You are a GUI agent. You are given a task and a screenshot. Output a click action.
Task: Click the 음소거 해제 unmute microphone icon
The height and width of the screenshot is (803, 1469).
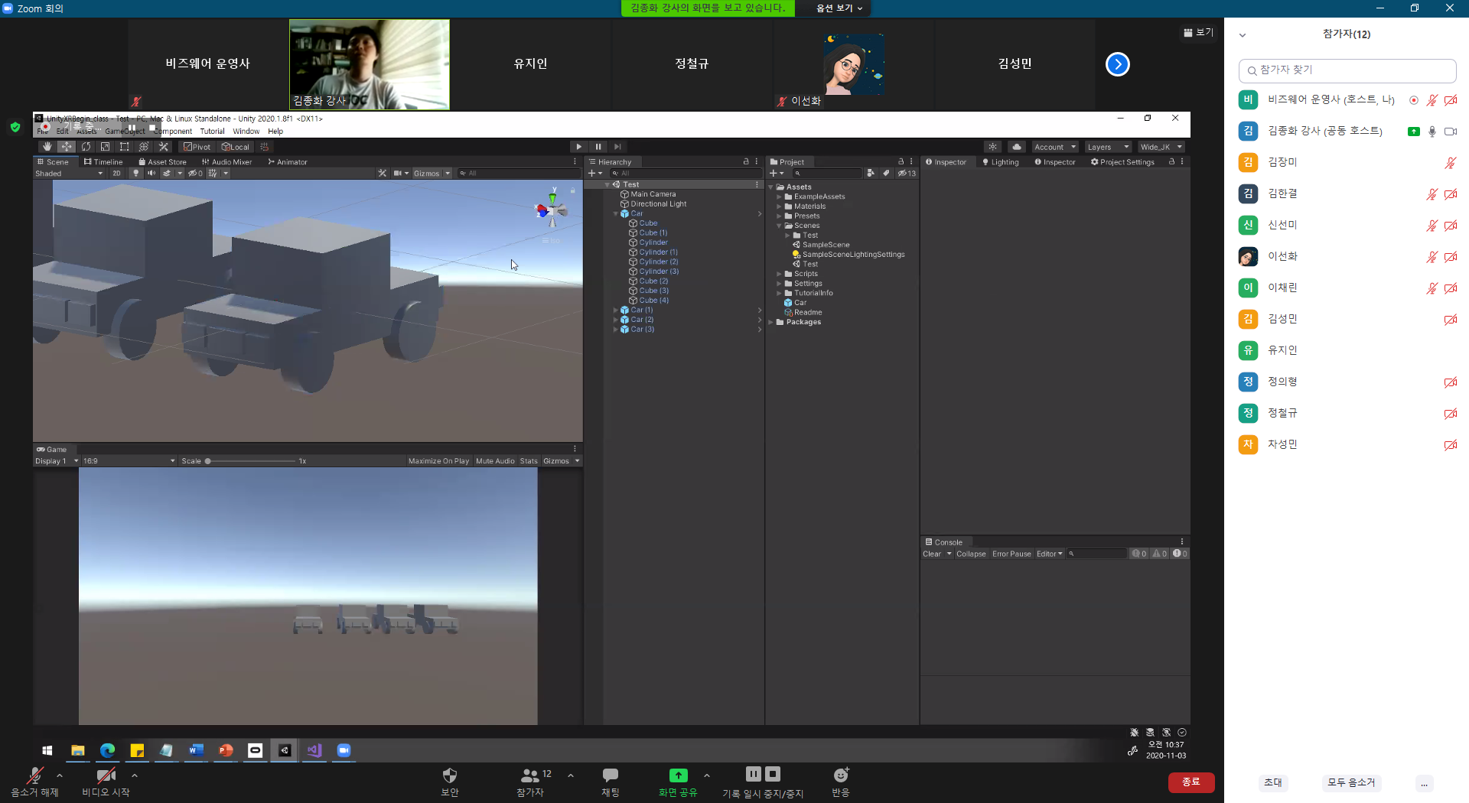[34, 775]
